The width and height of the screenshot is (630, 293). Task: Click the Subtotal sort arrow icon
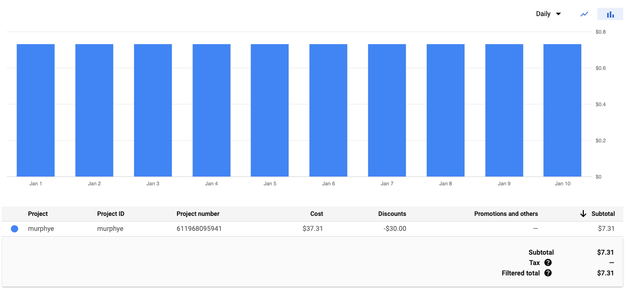pyautogui.click(x=583, y=214)
